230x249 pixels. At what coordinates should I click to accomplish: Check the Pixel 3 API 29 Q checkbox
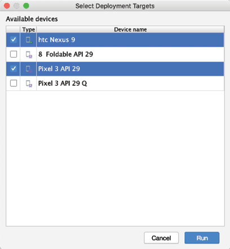point(14,83)
